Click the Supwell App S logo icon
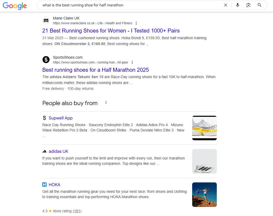 44,118
